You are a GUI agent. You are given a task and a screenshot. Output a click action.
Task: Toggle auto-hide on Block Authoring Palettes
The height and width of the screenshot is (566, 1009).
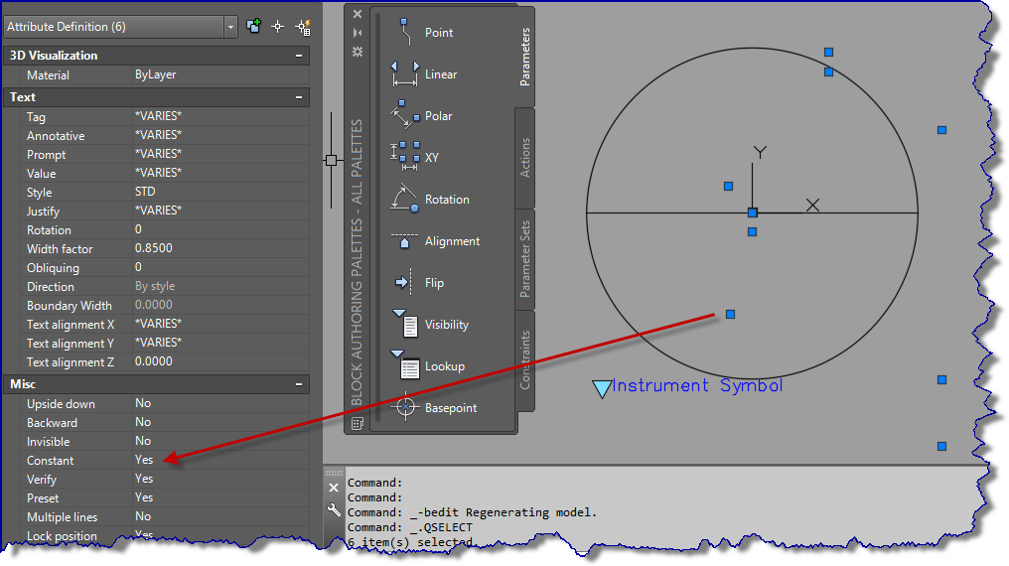coord(358,33)
